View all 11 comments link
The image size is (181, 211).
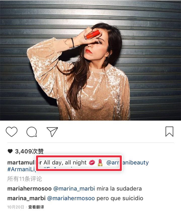24,179
